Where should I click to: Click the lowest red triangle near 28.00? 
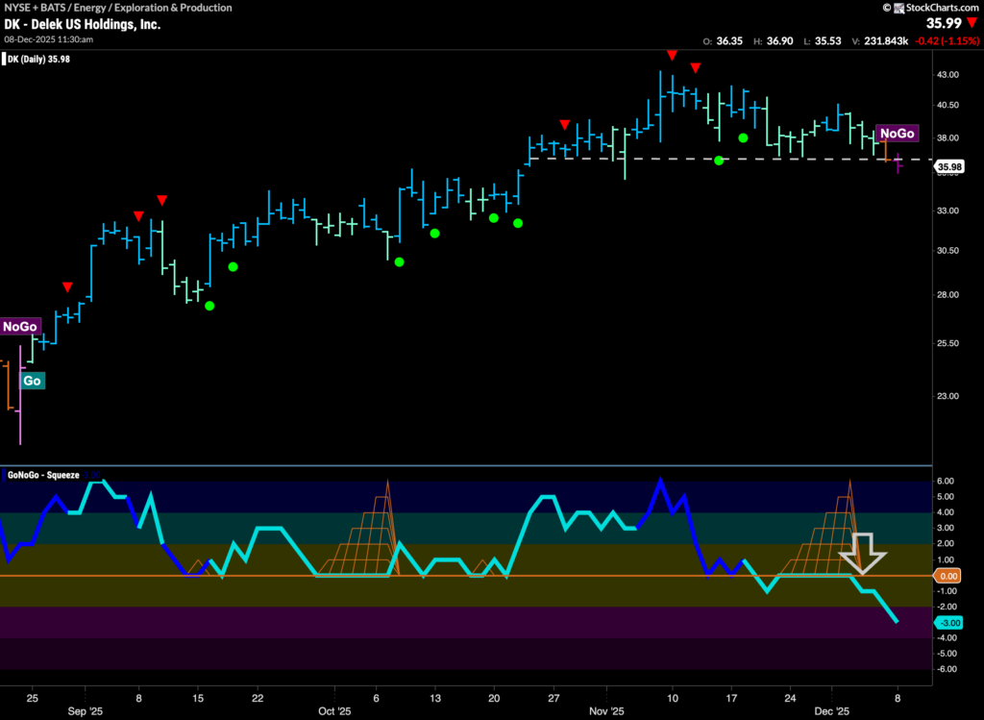pyautogui.click(x=67, y=286)
